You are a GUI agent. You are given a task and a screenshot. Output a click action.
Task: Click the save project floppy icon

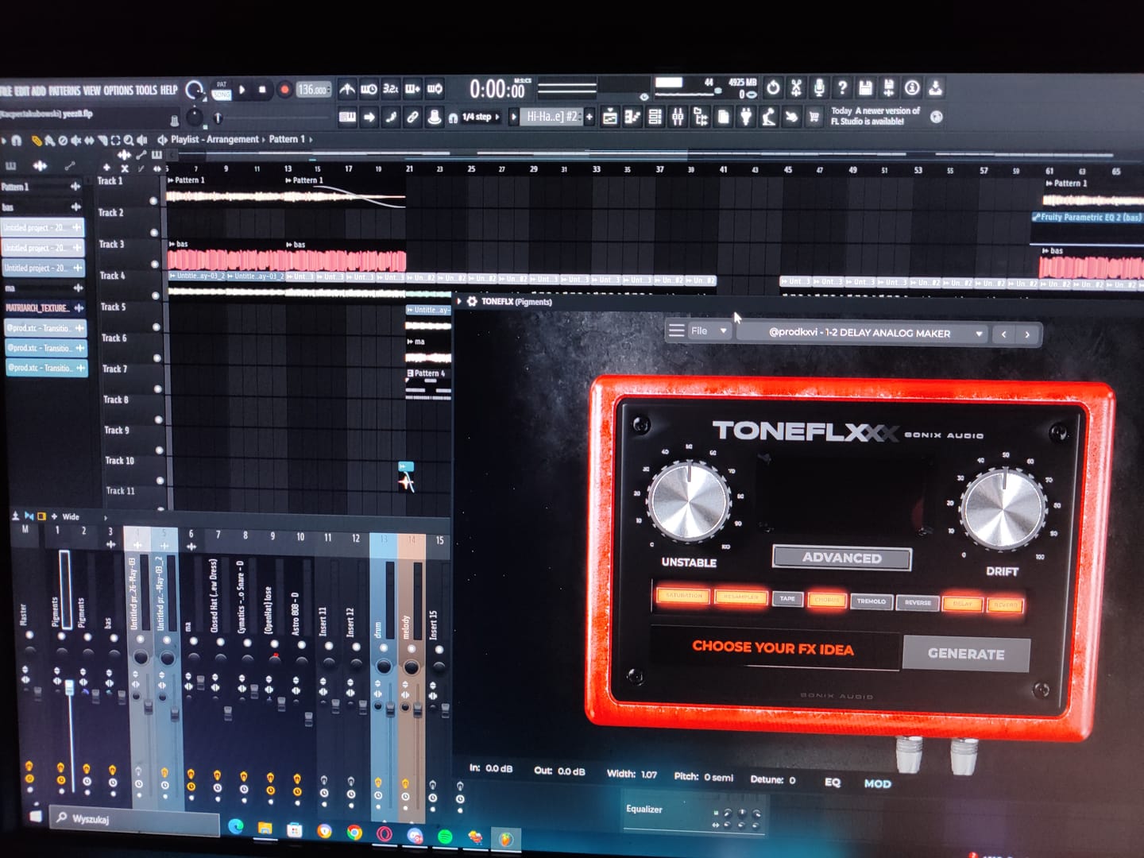click(x=866, y=87)
